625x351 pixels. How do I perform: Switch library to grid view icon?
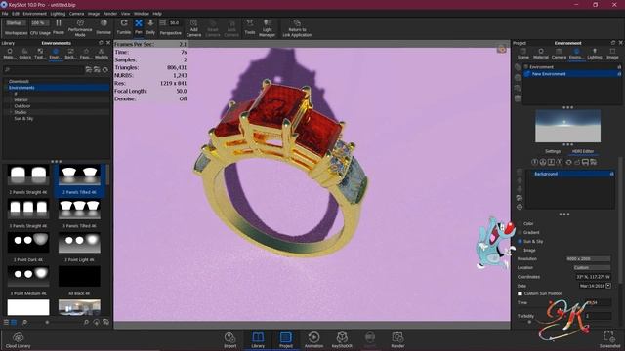tap(14, 322)
